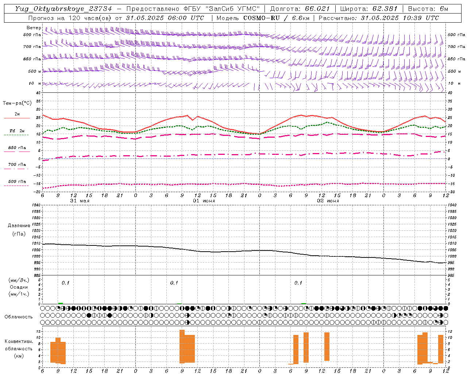The image size is (467, 374).
Task: Click the Ветер wind section label
Action: 34,28
